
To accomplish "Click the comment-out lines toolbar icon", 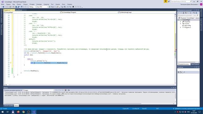I will coord(68,7).
